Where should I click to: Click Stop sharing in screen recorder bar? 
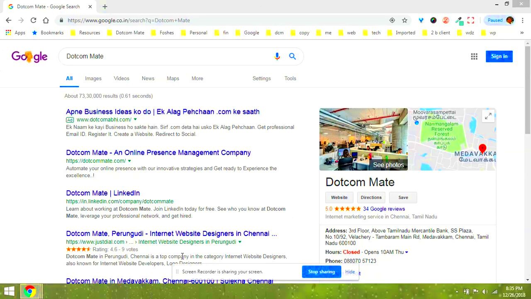[322, 272]
